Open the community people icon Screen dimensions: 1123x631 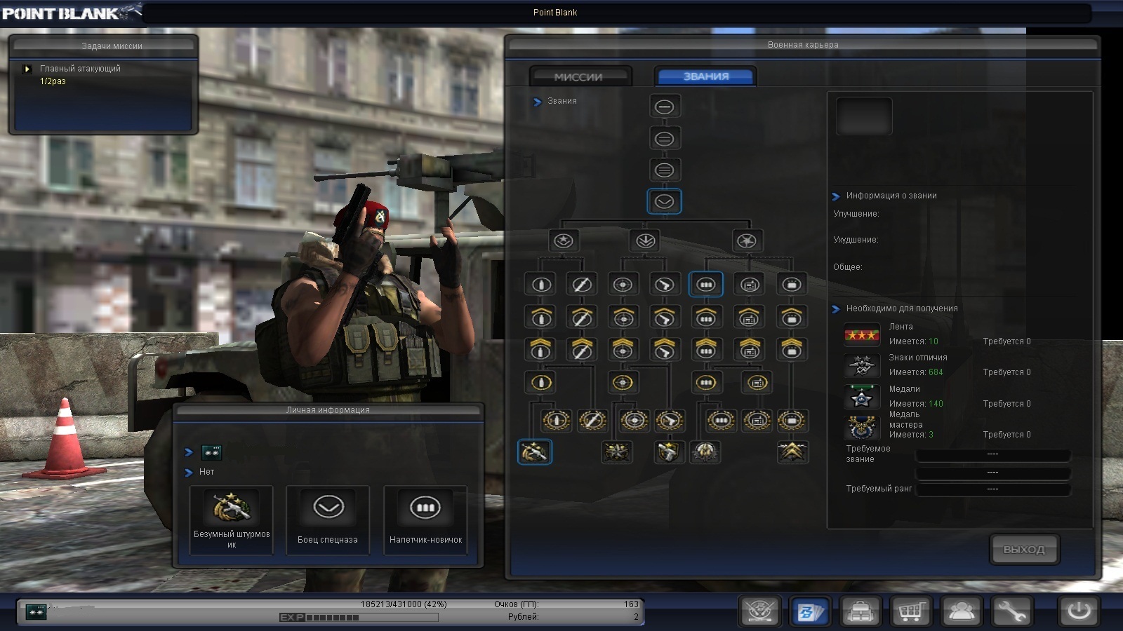pos(961,612)
